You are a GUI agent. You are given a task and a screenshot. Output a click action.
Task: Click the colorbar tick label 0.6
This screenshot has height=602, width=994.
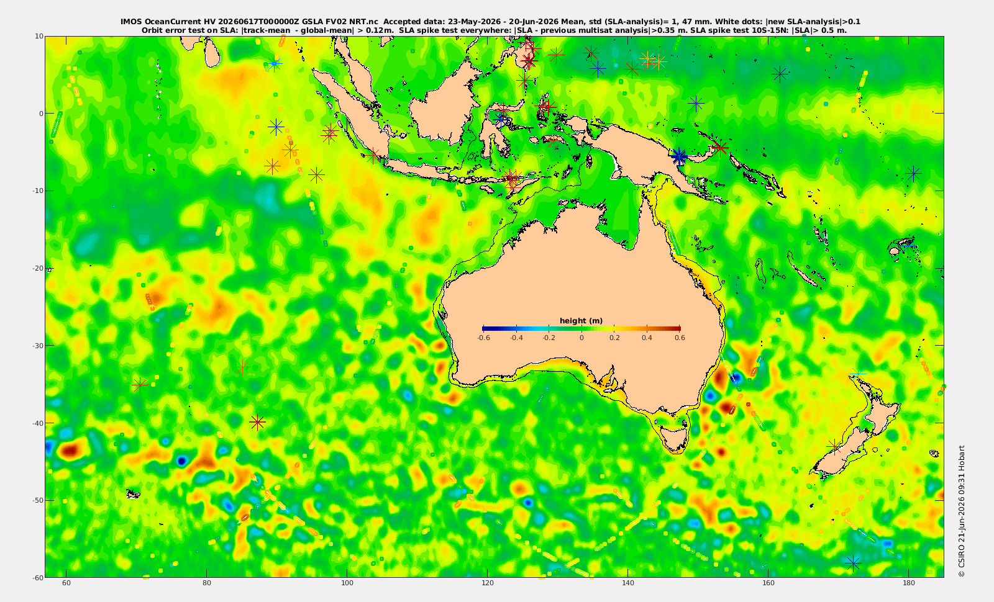(680, 338)
